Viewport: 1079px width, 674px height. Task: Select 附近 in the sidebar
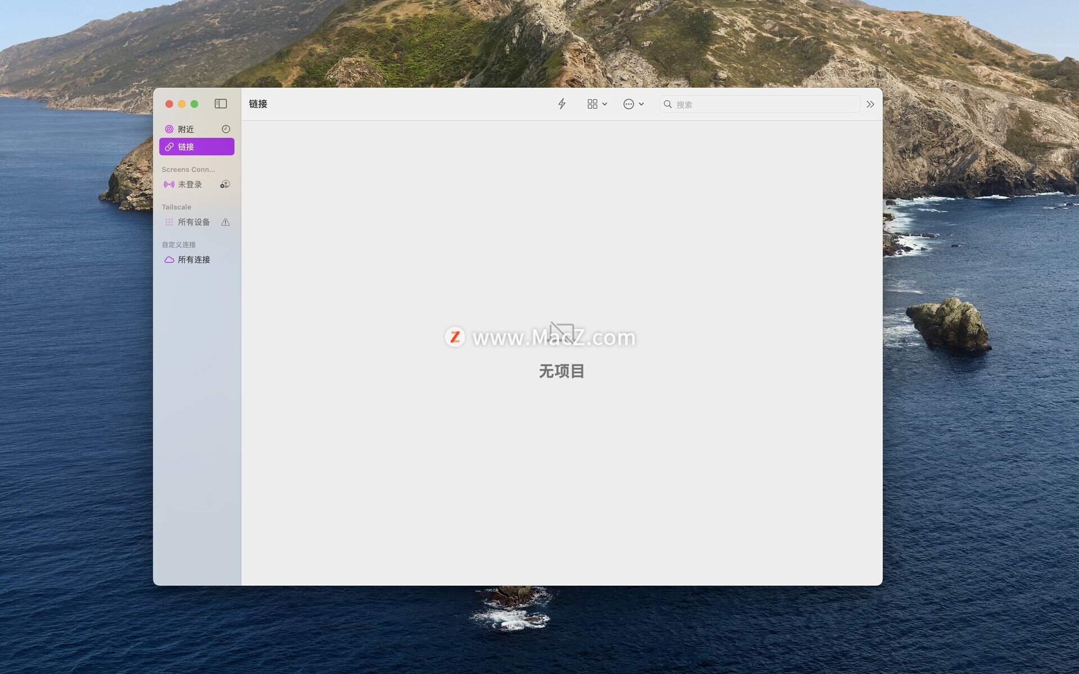(186, 129)
